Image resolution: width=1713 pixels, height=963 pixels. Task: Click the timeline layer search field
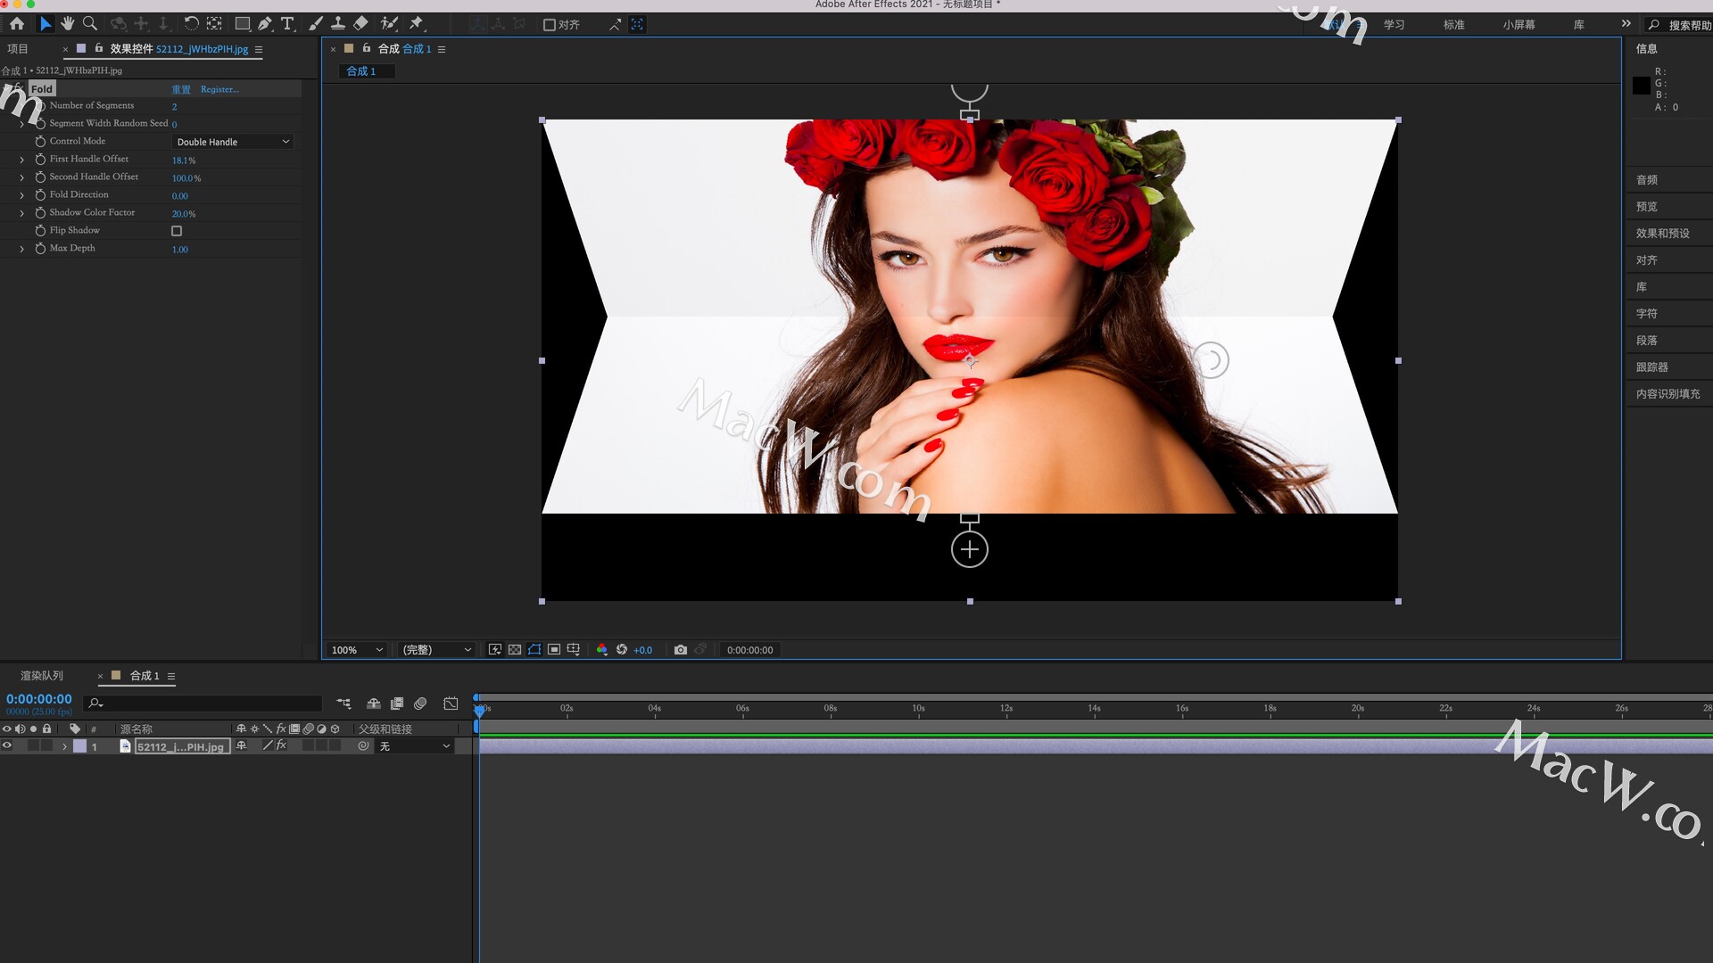205,704
